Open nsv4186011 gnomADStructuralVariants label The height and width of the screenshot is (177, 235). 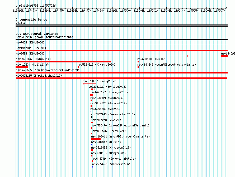[x=120, y=136]
